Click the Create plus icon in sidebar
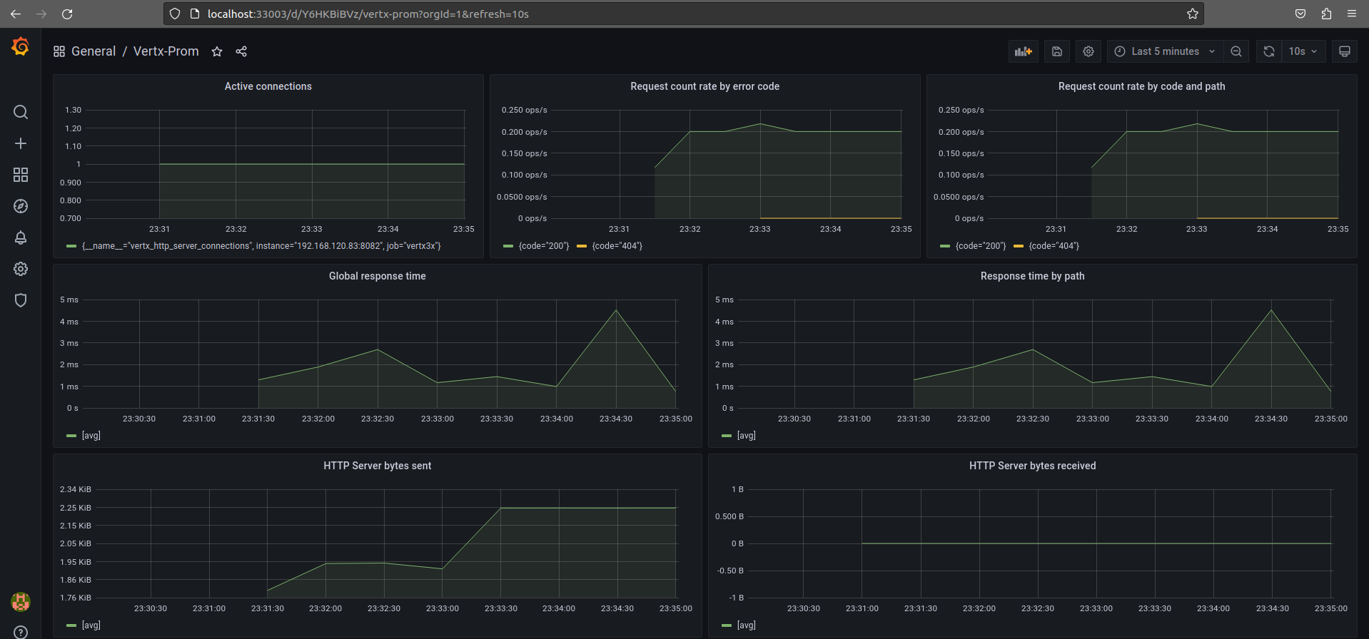 [x=21, y=143]
